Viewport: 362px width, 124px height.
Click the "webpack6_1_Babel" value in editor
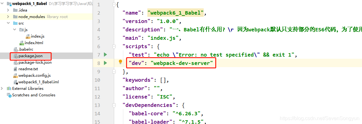(176, 13)
